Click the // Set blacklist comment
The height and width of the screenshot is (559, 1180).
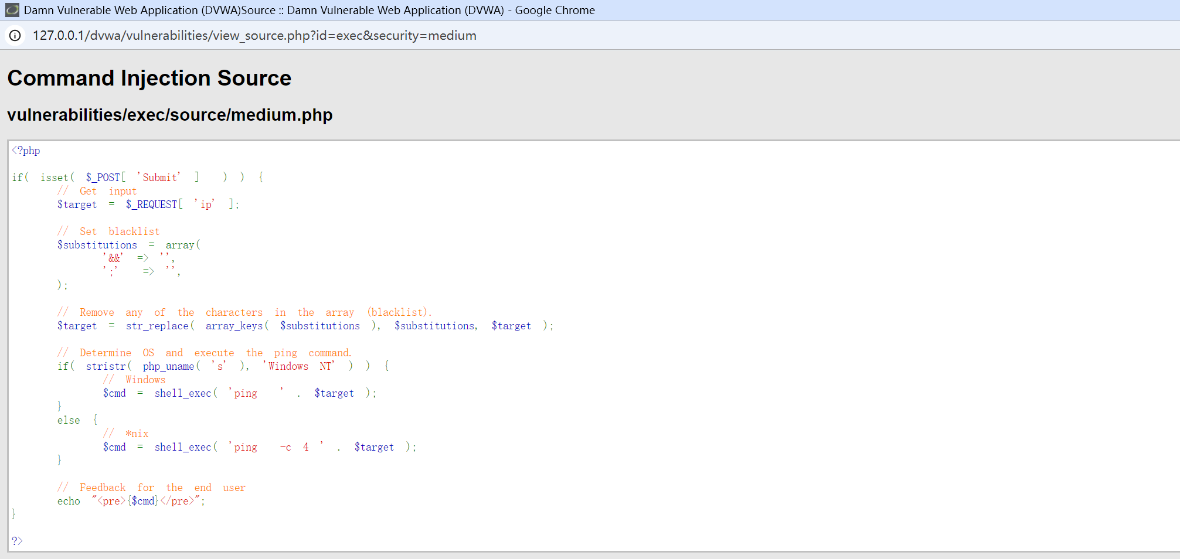108,231
